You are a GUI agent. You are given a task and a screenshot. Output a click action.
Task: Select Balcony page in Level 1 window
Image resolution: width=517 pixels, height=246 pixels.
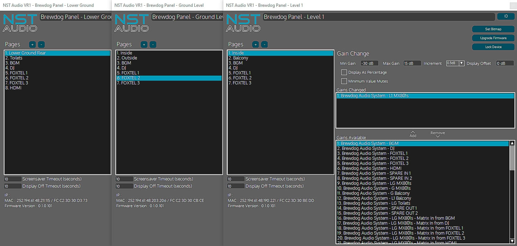[x=281, y=58]
